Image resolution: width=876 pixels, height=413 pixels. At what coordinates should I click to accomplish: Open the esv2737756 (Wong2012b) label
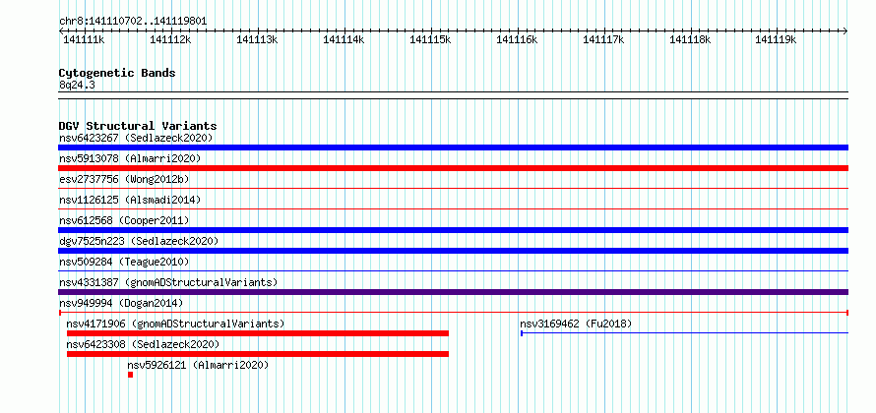[x=124, y=179]
